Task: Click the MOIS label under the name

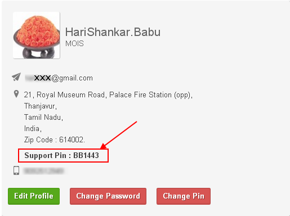Action: point(74,43)
